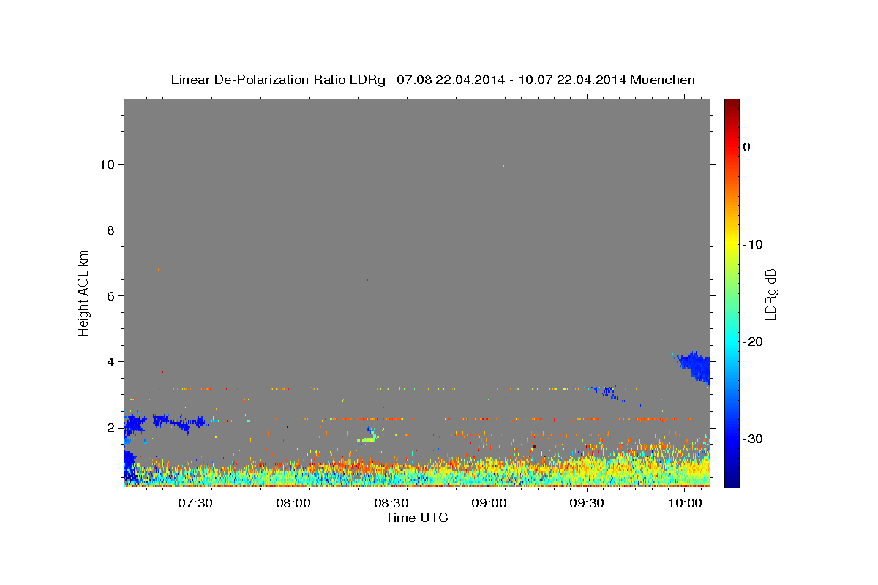
Task: Click the 'Height AGL km' axis label
Action: 84,292
